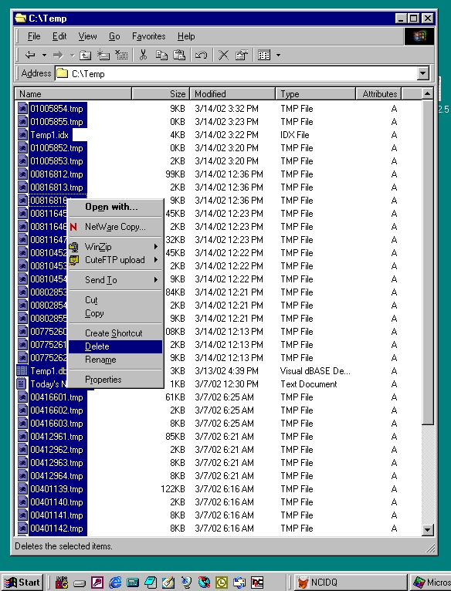Click the Views toolbar icon
Screen dimensions: 451x591
click(x=264, y=56)
